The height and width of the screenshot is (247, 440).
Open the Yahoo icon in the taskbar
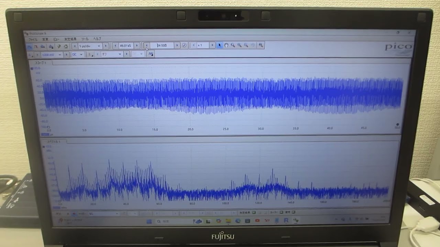click(x=267, y=221)
